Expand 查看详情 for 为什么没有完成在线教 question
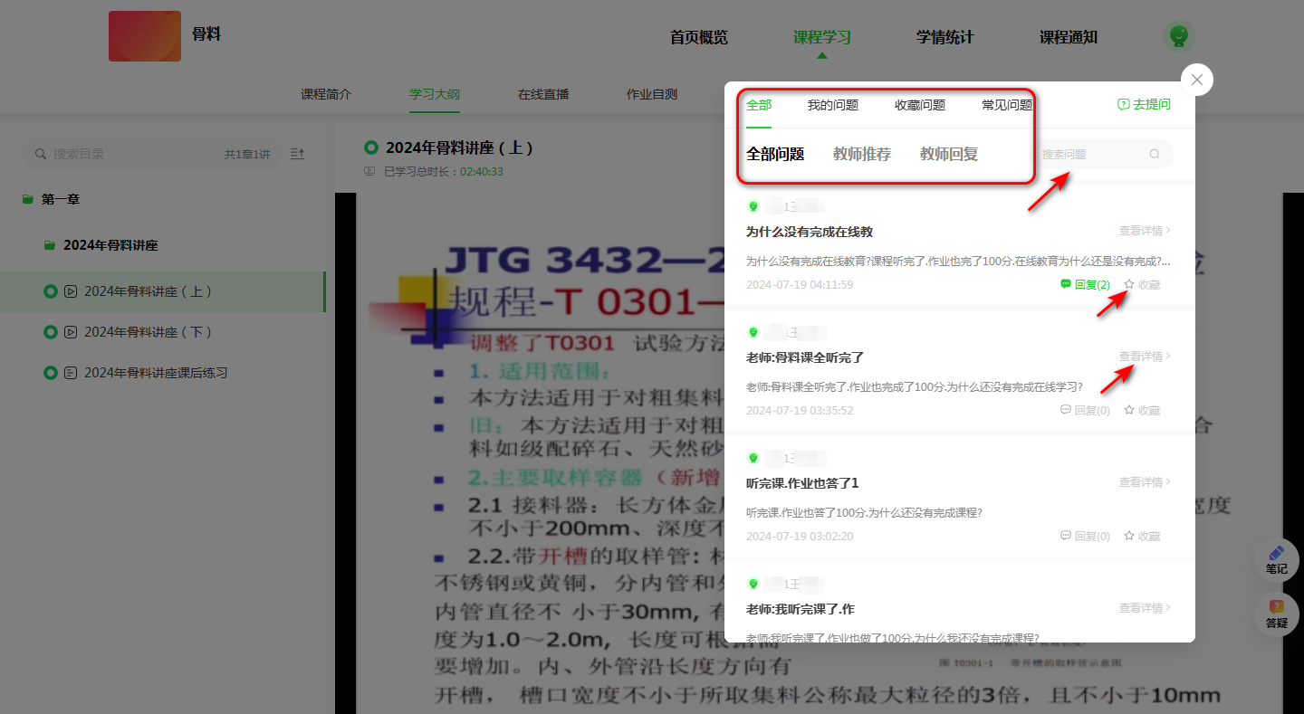This screenshot has width=1304, height=714. point(1145,231)
